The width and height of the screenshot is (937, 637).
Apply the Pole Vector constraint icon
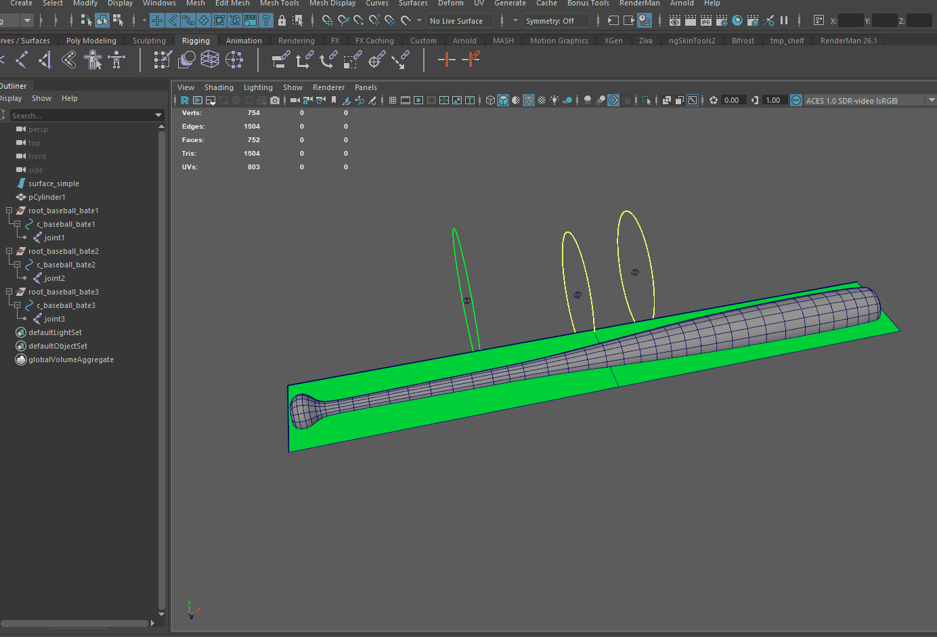[x=400, y=60]
